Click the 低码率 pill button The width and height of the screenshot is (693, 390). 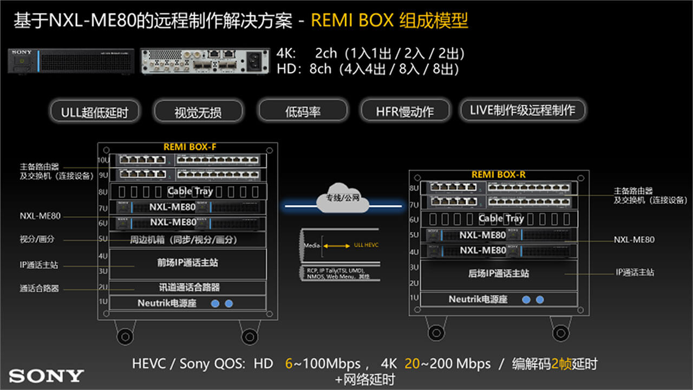[303, 111]
